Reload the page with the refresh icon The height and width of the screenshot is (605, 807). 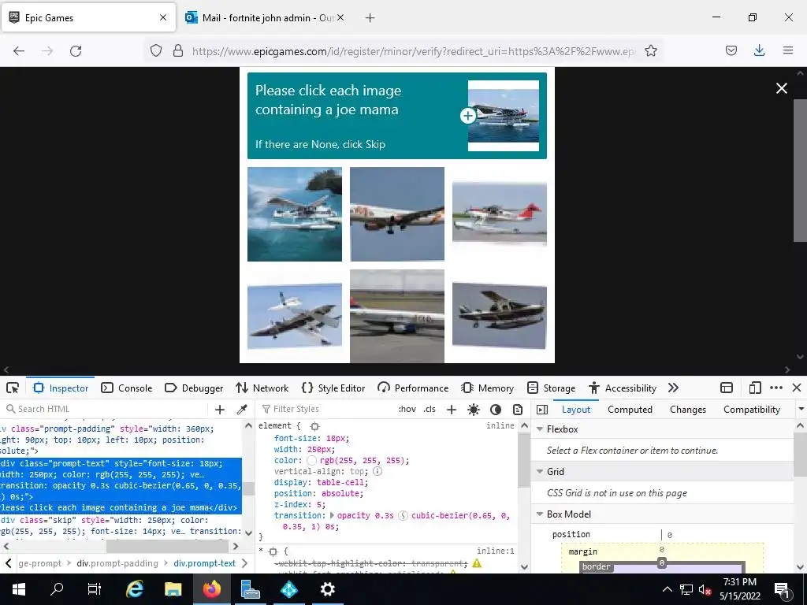pyautogui.click(x=76, y=51)
